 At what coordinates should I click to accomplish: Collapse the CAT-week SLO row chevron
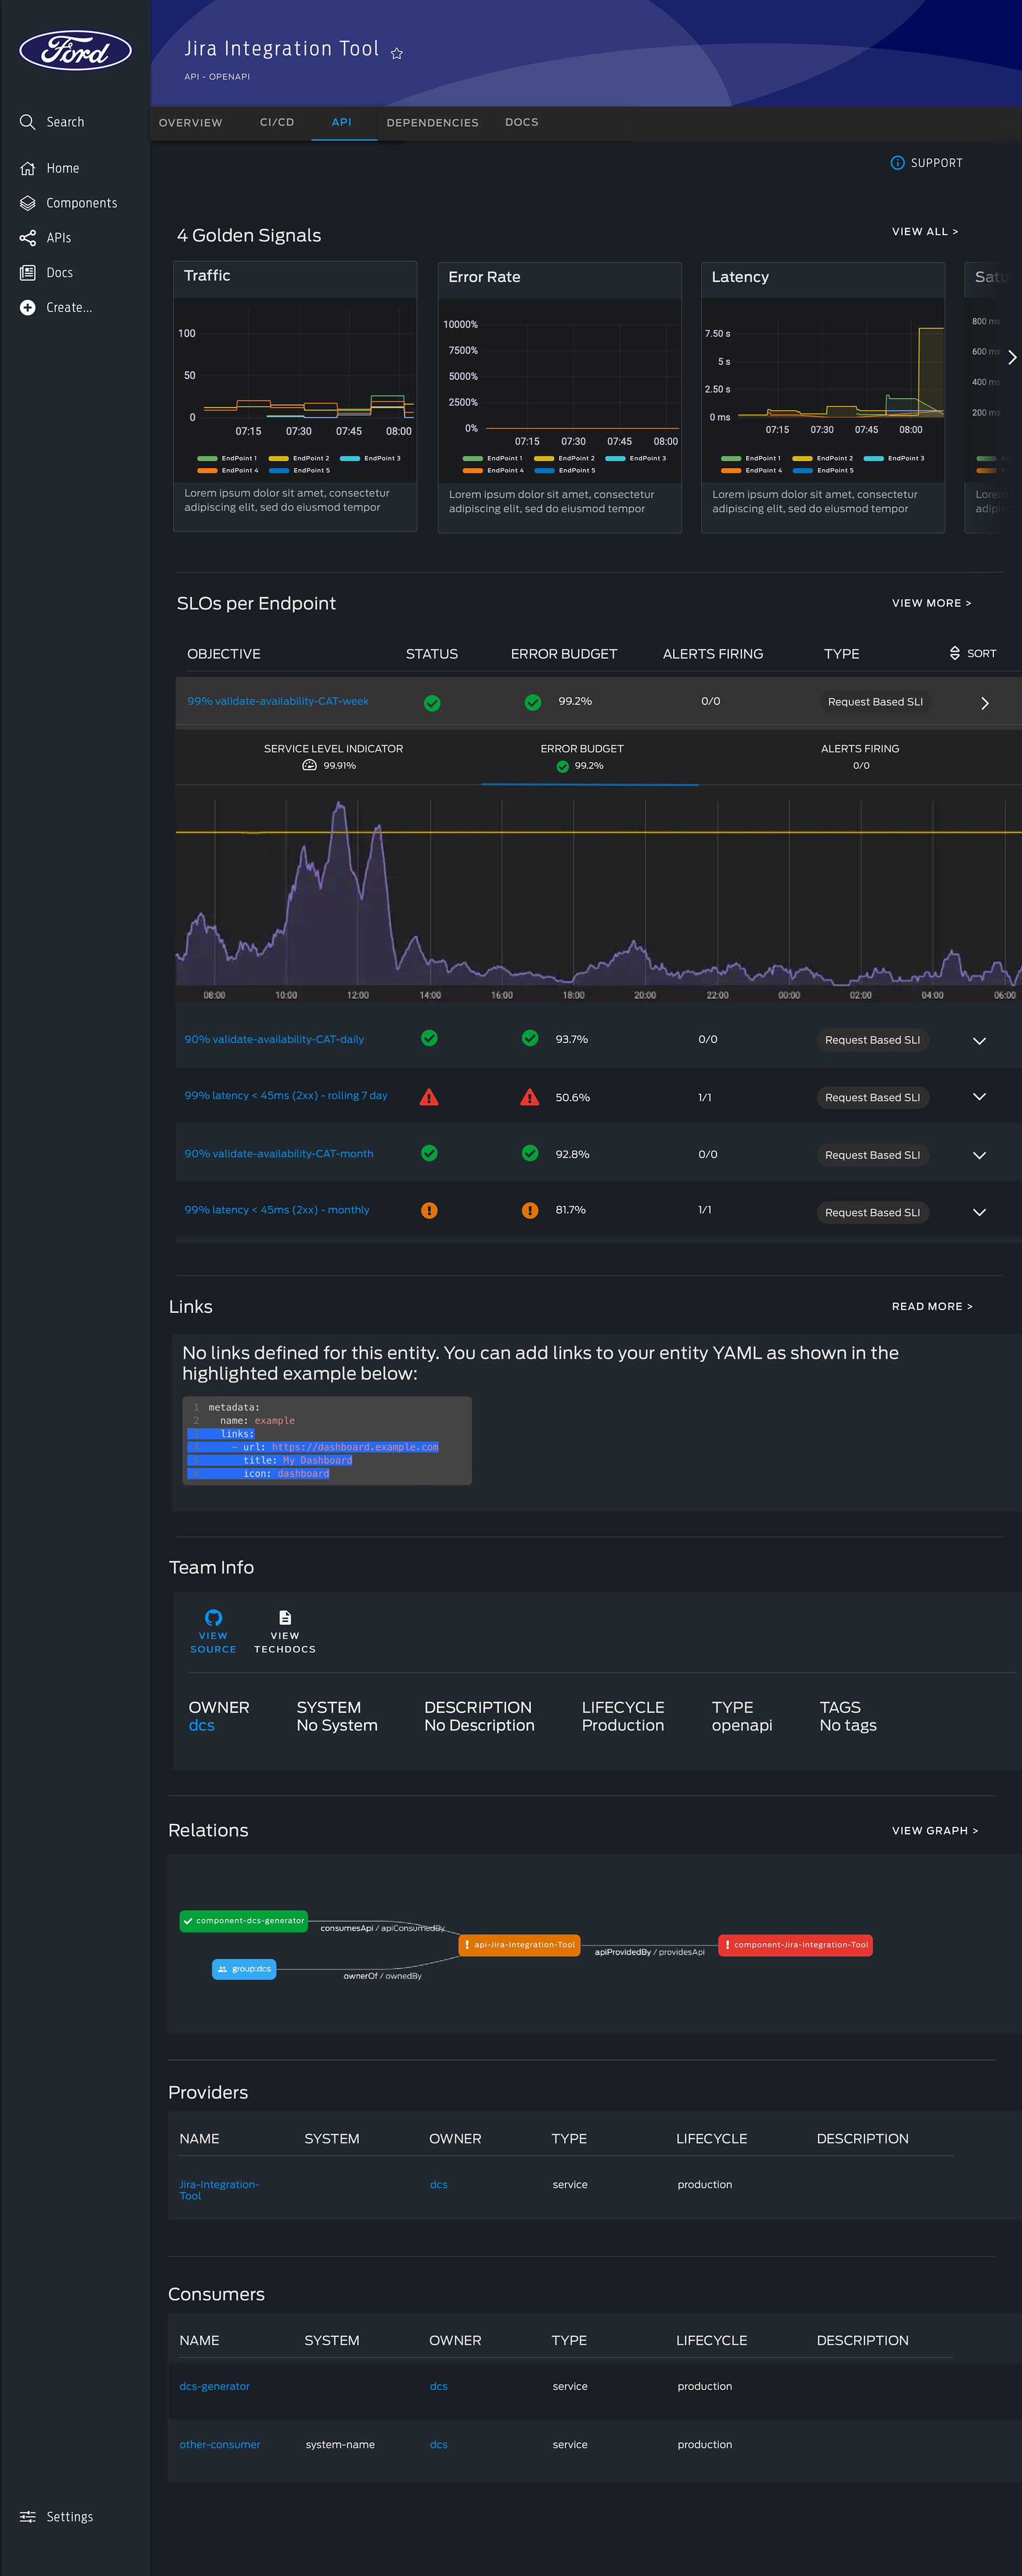(984, 703)
